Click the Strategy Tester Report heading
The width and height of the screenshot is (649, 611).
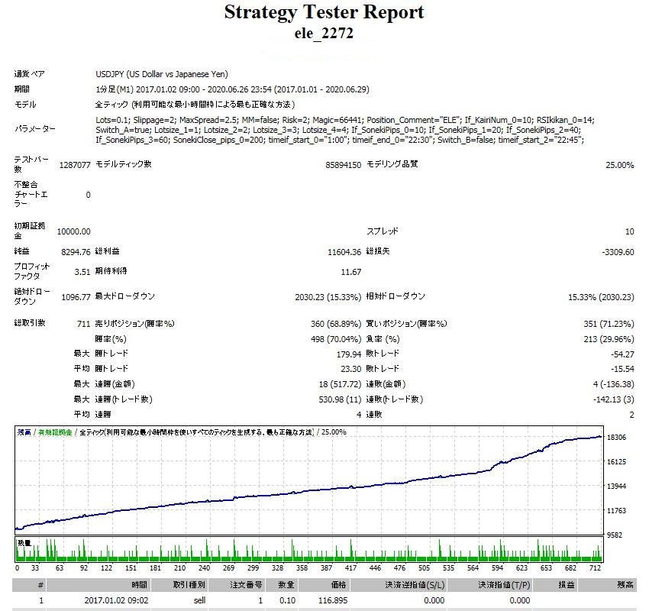point(324,12)
